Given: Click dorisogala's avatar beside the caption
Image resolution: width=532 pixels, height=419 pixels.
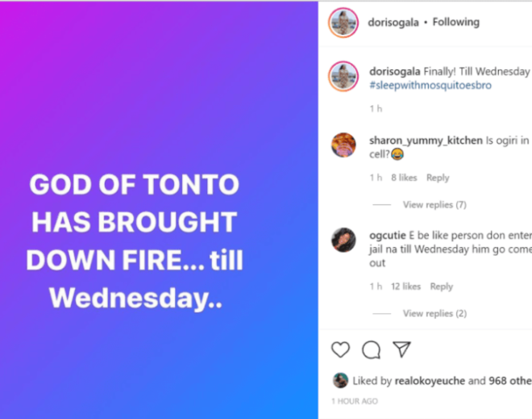Looking at the screenshot, I should pos(343,77).
